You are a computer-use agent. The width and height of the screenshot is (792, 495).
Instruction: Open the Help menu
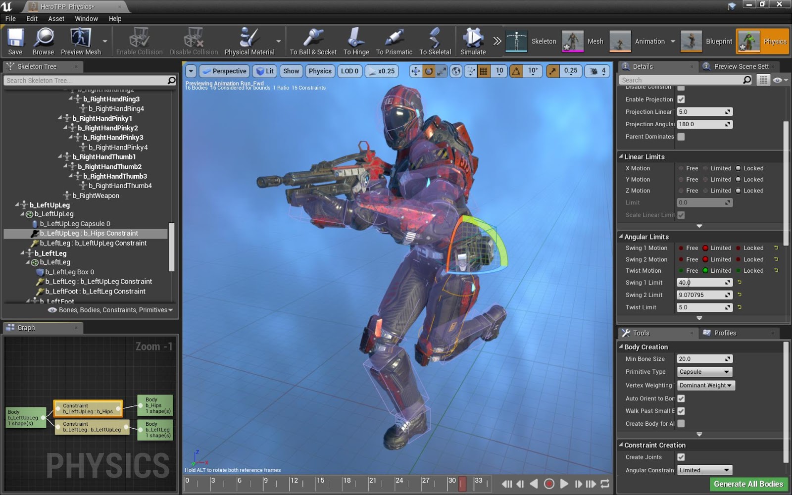115,18
